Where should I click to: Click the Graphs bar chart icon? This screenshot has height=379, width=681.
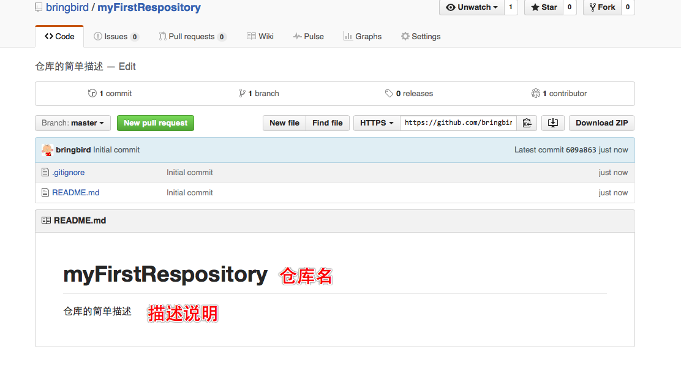[x=348, y=37]
